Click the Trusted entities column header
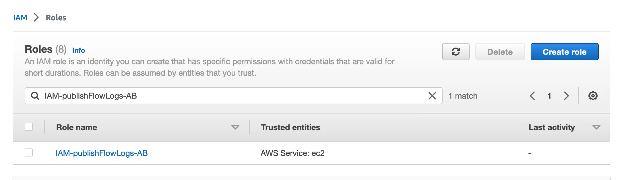 coord(290,127)
